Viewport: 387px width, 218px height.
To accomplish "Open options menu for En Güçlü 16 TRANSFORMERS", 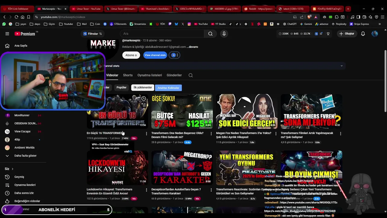I will (146, 134).
